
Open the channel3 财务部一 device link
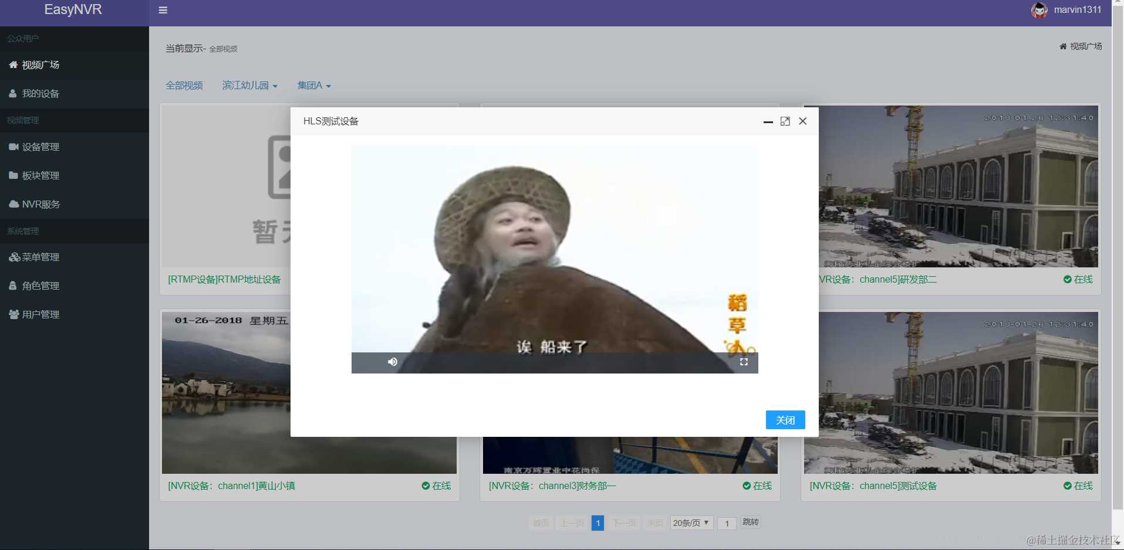pyautogui.click(x=553, y=486)
